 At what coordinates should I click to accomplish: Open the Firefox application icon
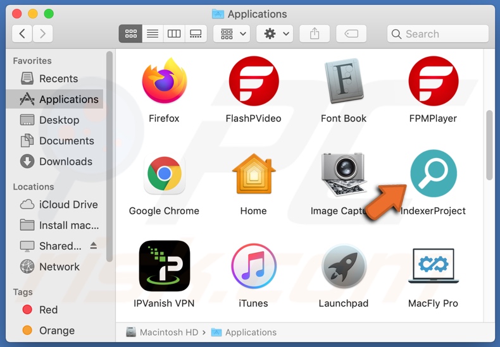pyautogui.click(x=164, y=81)
